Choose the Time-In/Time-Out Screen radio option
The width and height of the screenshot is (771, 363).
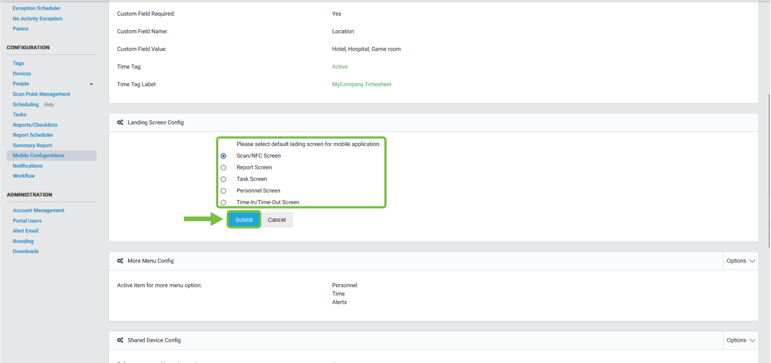coord(224,202)
